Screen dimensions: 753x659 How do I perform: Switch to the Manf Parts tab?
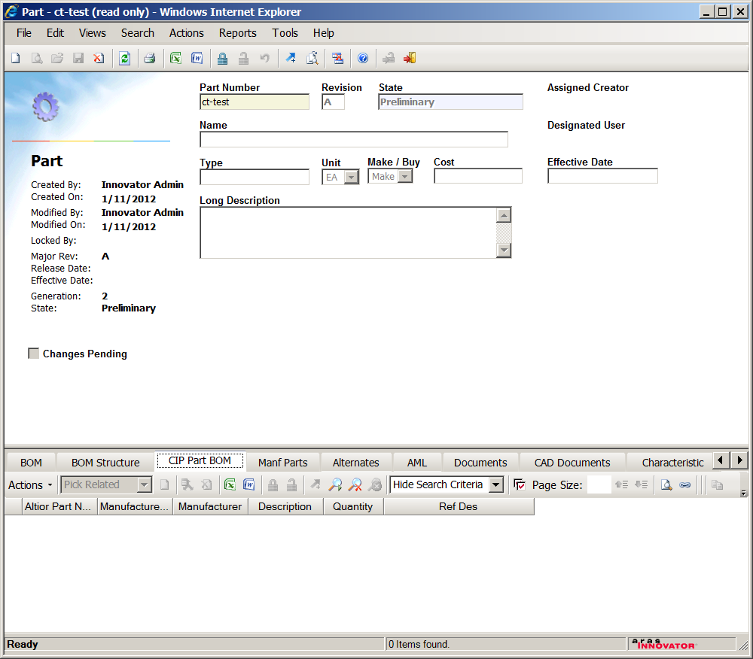pyautogui.click(x=282, y=462)
